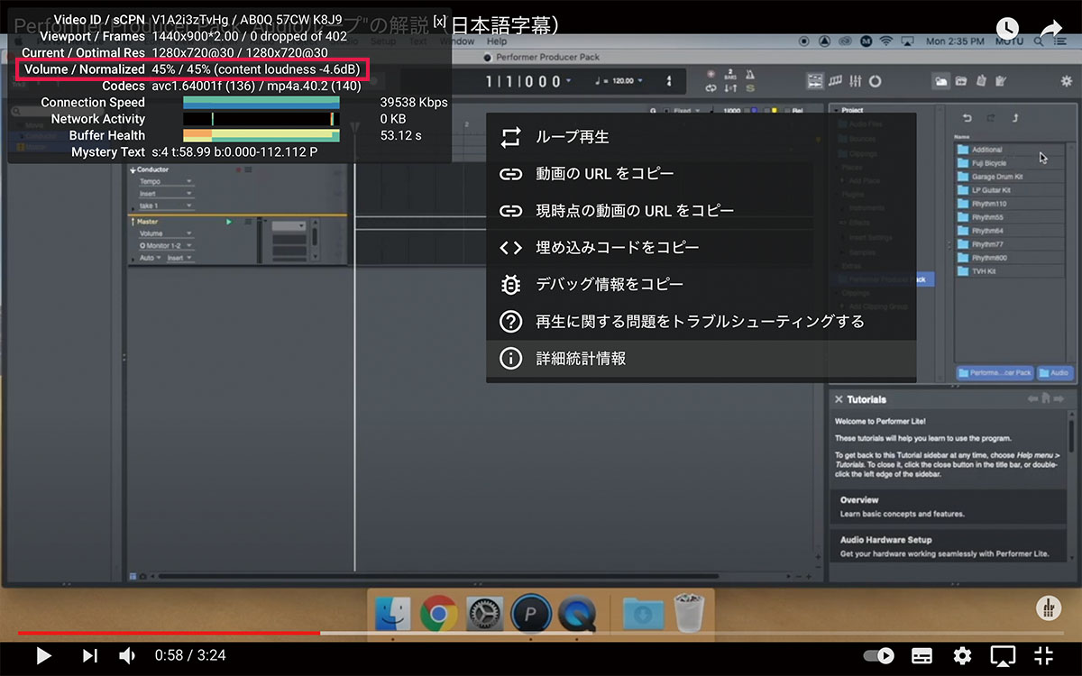Play the paused video
1082x676 pixels.
click(42, 655)
